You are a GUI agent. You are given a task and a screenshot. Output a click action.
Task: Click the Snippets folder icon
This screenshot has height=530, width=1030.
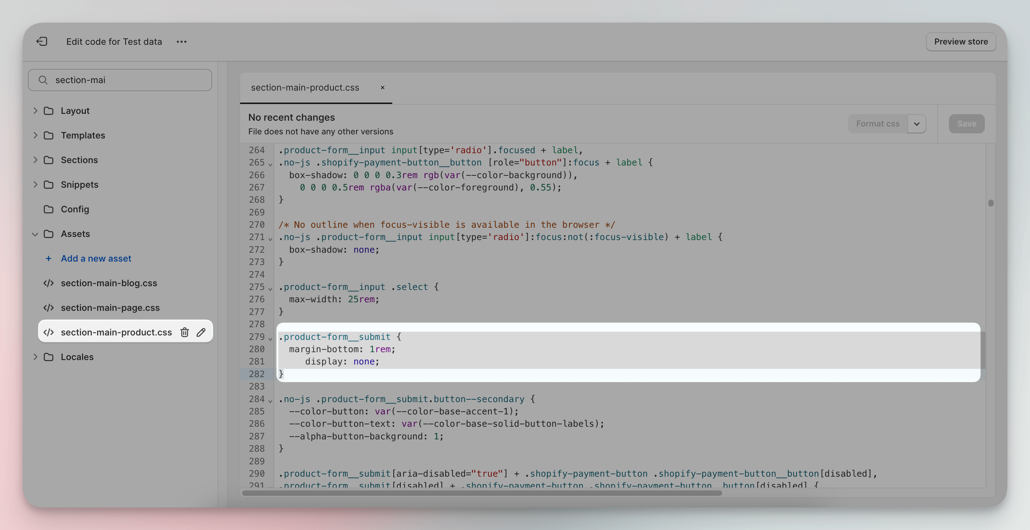click(x=49, y=185)
